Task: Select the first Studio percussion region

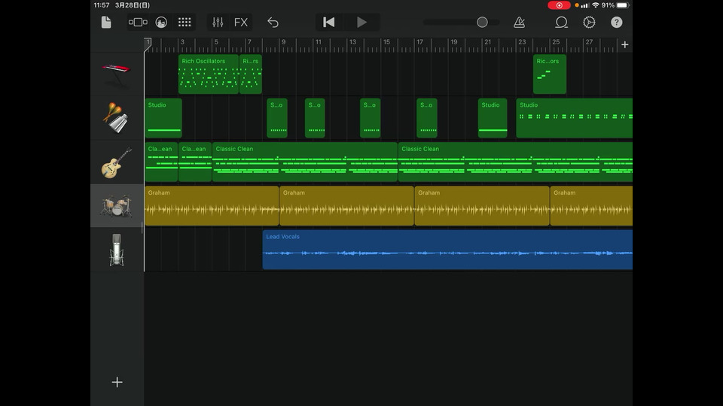Action: coord(163,118)
